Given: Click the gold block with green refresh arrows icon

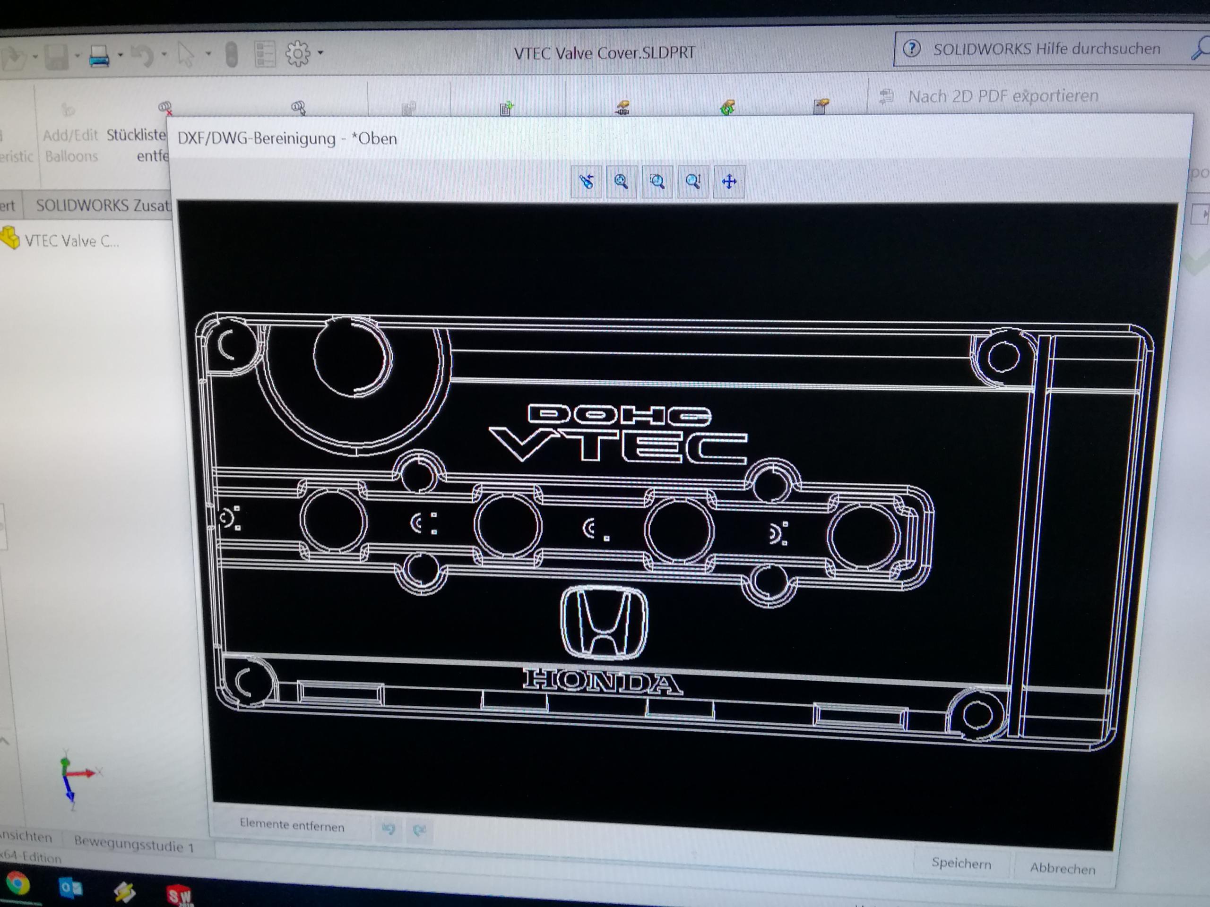Looking at the screenshot, I should point(727,107).
